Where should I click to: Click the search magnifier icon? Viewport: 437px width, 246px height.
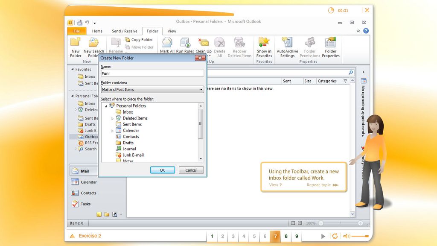coord(351,73)
